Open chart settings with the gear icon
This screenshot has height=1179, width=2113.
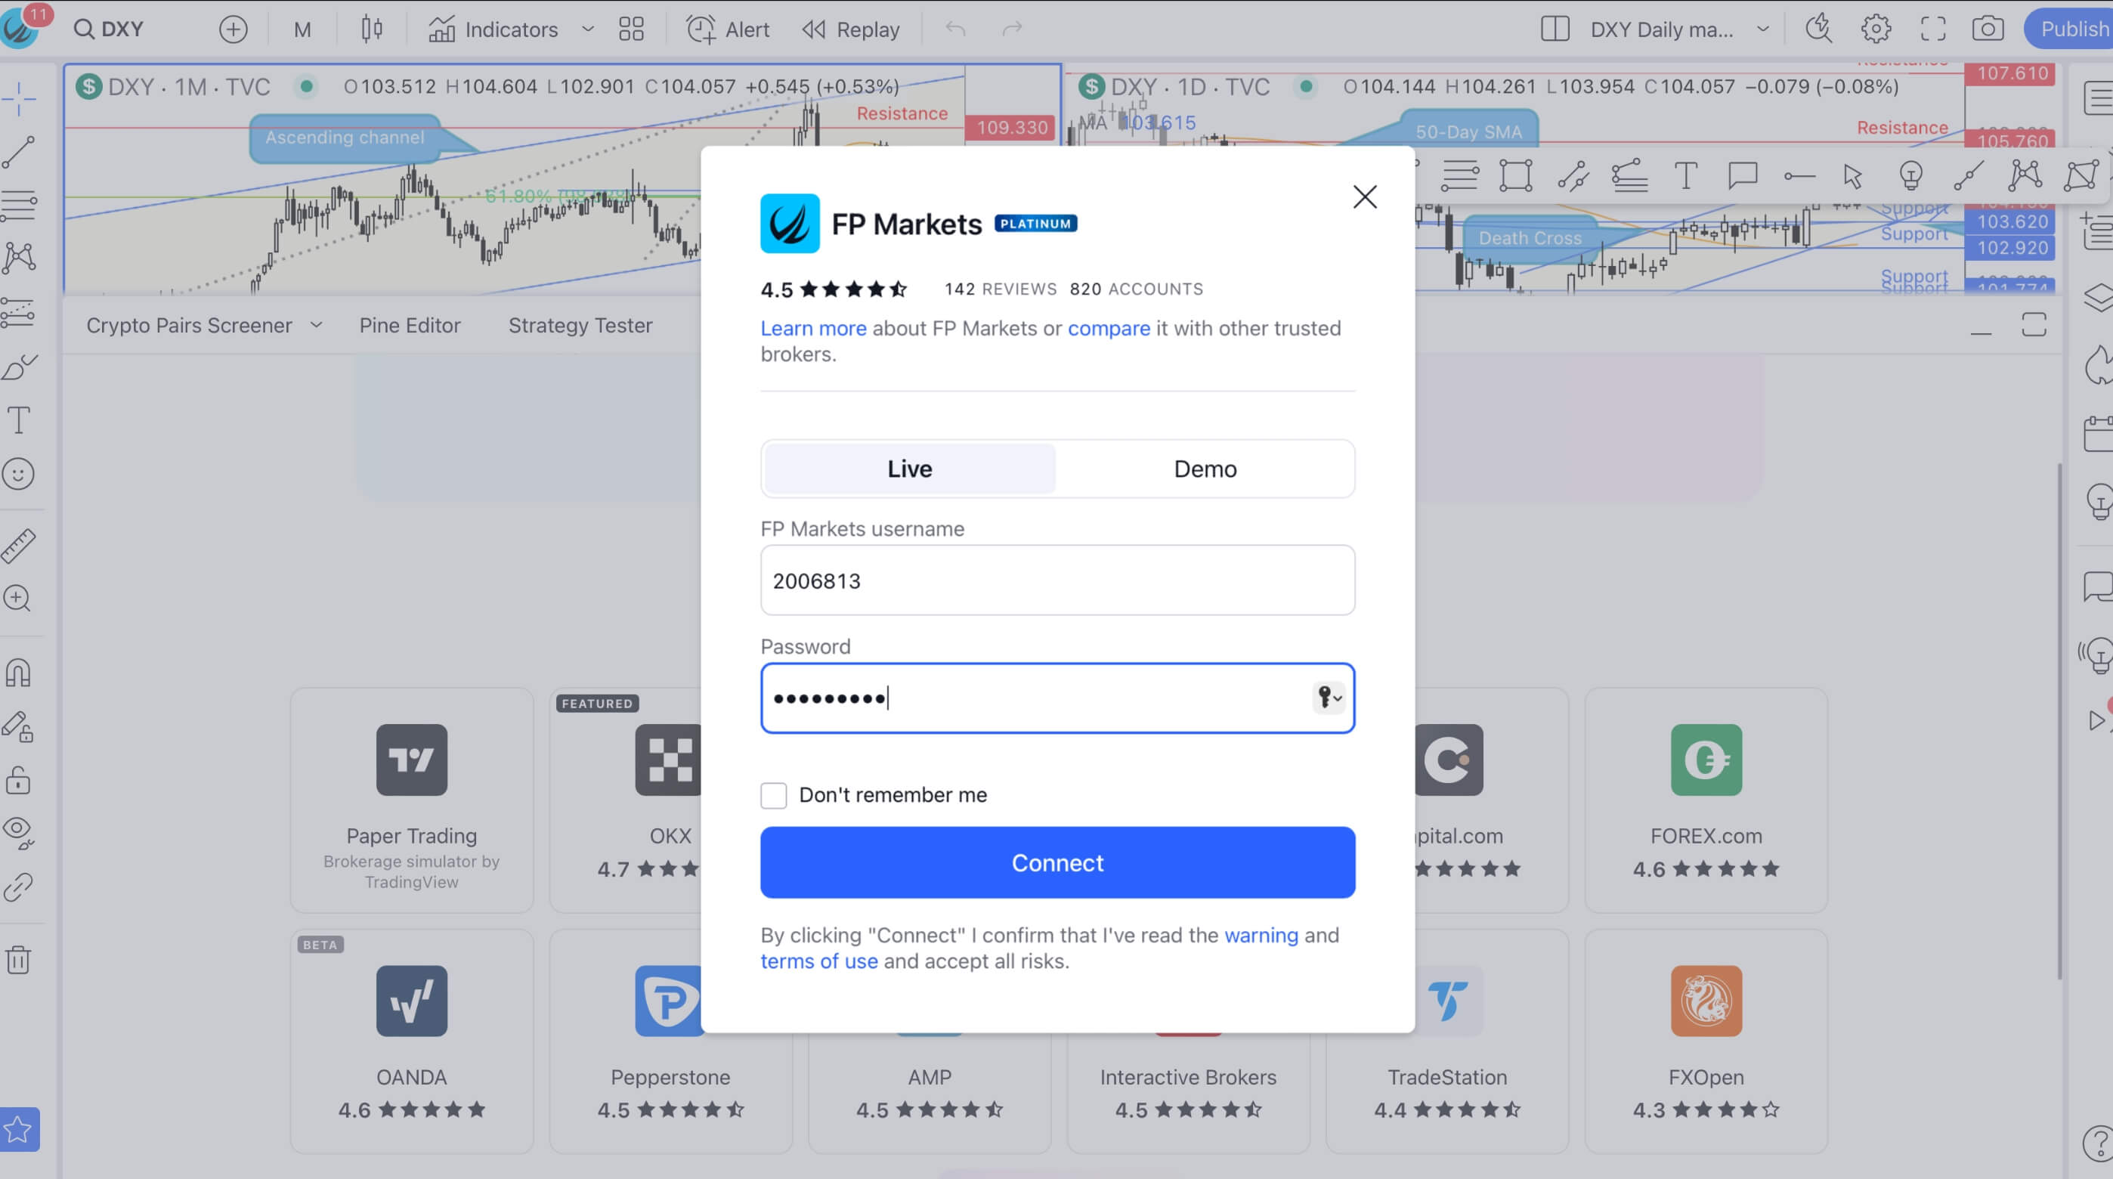click(1875, 29)
